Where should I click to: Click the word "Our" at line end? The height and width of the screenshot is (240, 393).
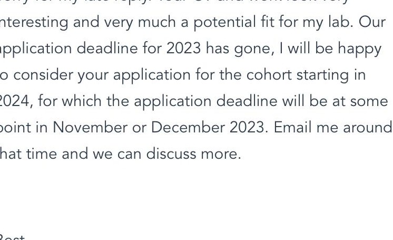[x=372, y=23]
